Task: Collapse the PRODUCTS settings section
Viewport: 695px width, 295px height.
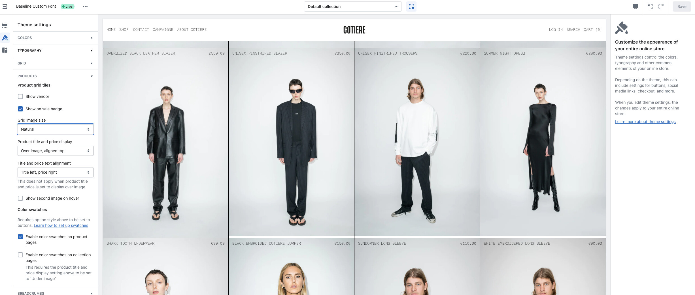Action: tap(56, 76)
